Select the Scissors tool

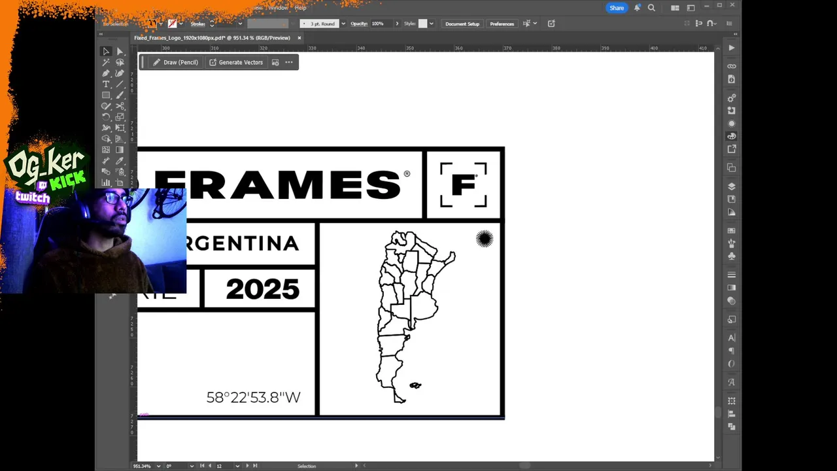[120, 106]
